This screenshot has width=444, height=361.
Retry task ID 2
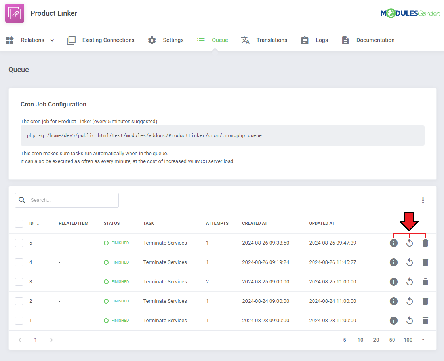click(x=410, y=301)
